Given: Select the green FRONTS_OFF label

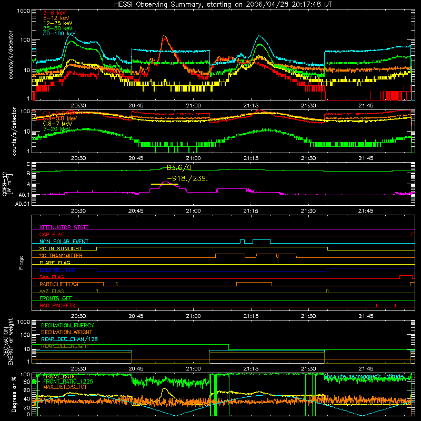Looking at the screenshot, I should pos(56,298).
